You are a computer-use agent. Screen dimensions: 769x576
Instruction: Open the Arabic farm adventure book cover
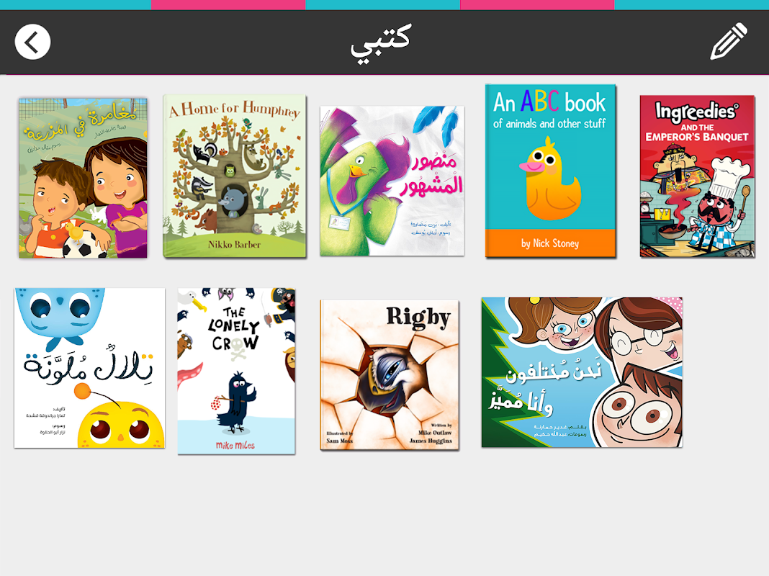click(x=83, y=178)
